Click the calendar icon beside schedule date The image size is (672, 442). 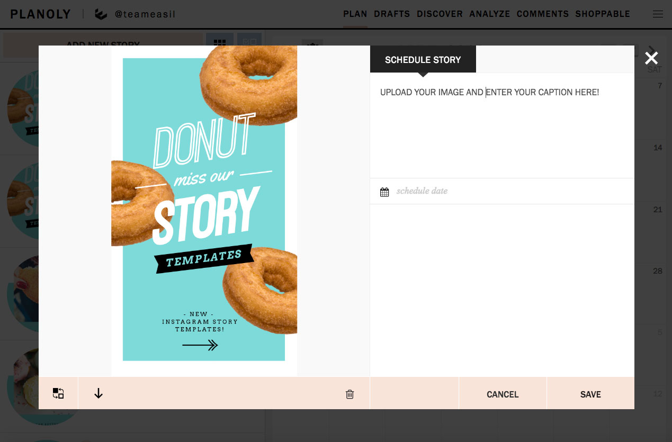(384, 192)
